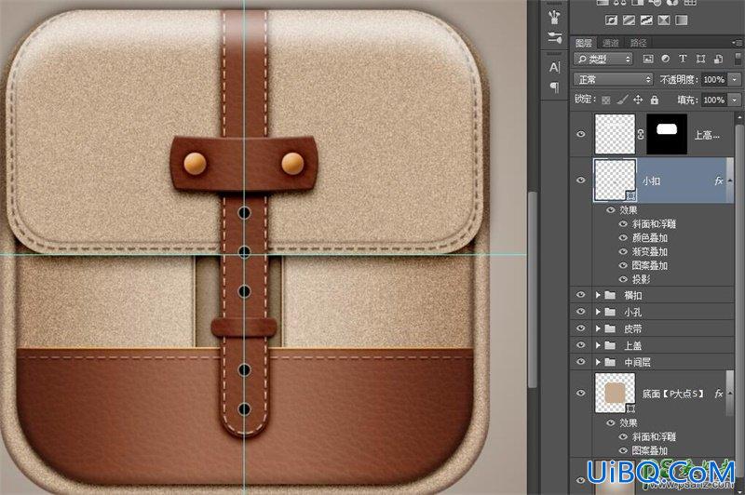Viewport: 745px width, 495px height.
Task: Toggle 渐变叠加 effect visibility
Action: click(x=623, y=251)
